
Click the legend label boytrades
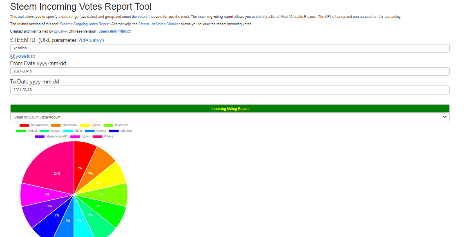point(122,125)
